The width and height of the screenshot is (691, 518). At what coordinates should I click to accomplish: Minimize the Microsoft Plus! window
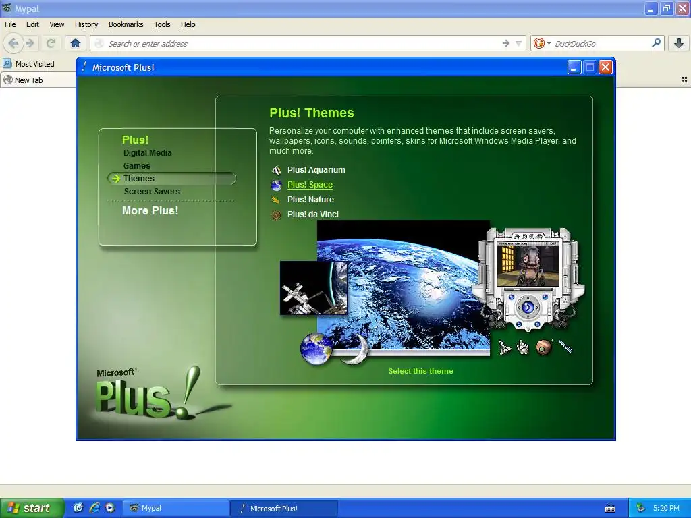point(574,67)
